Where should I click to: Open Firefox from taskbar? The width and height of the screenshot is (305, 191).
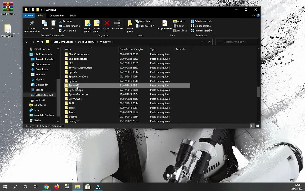pyautogui.click(x=57, y=187)
